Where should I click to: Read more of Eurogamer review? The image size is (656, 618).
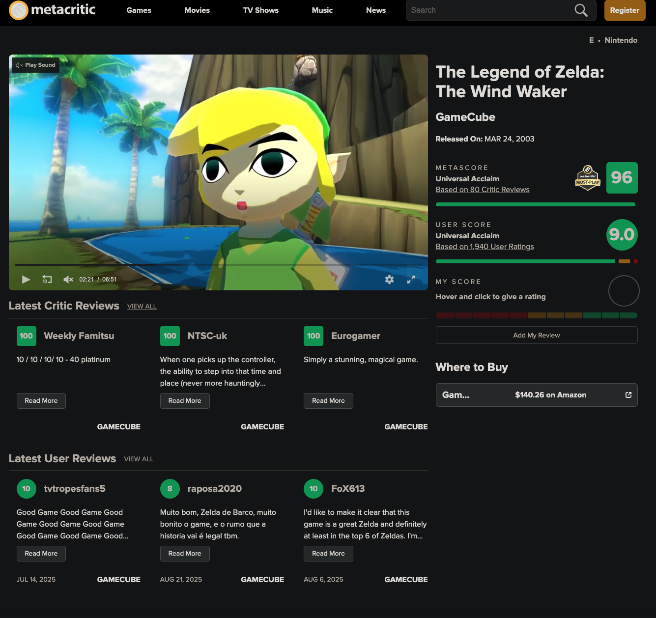328,401
